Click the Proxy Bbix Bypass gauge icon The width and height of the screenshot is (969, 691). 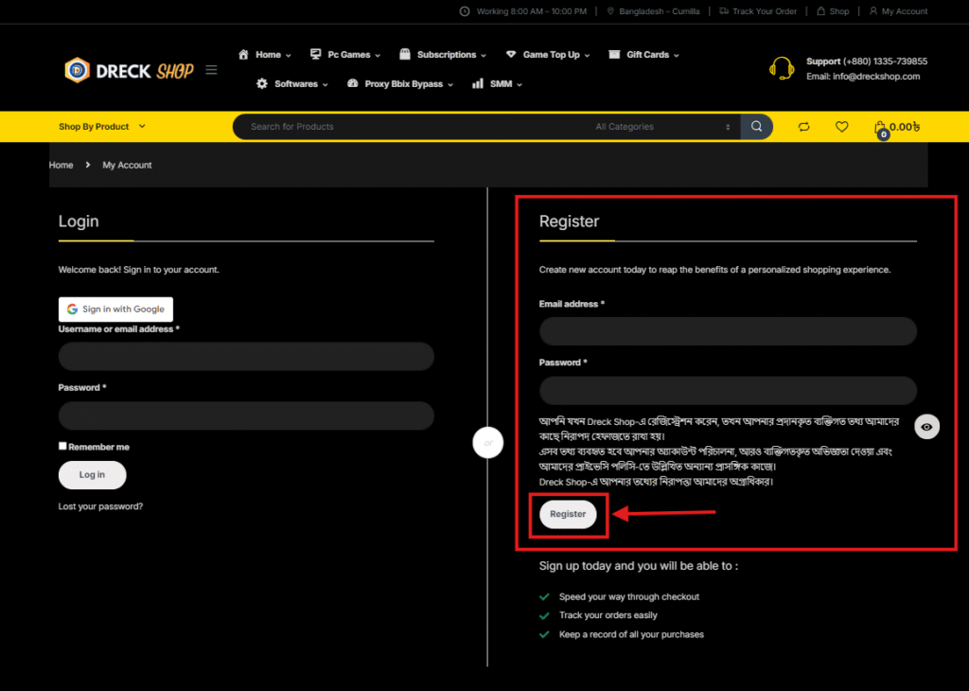click(352, 83)
